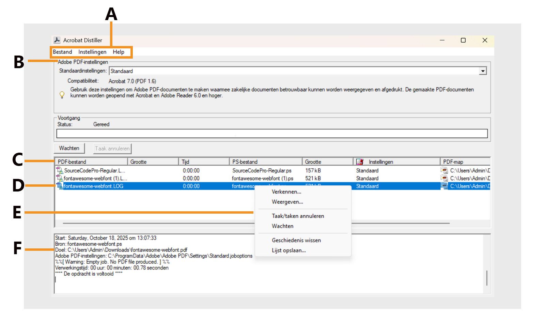545x322 pixels.
Task: Click the first Grootte column header
Action: click(x=153, y=162)
